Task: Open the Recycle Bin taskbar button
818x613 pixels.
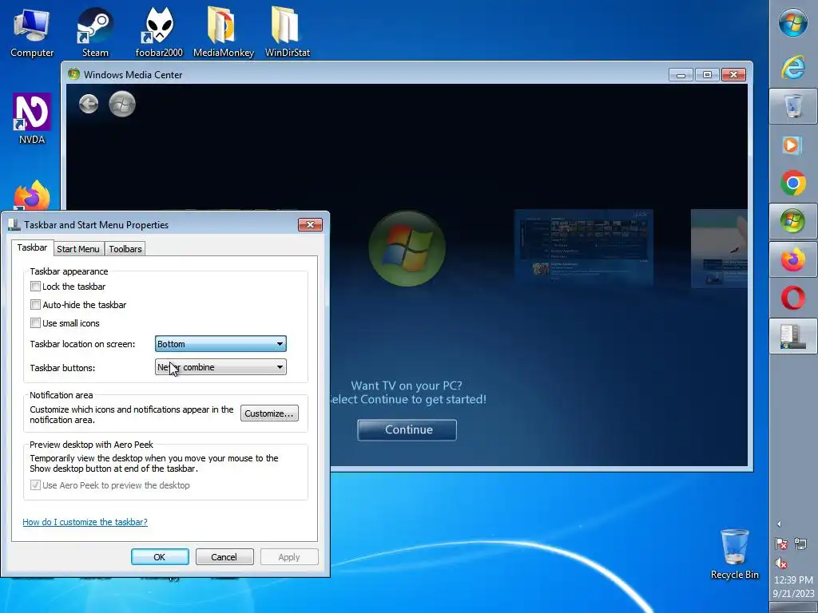Action: 793,106
